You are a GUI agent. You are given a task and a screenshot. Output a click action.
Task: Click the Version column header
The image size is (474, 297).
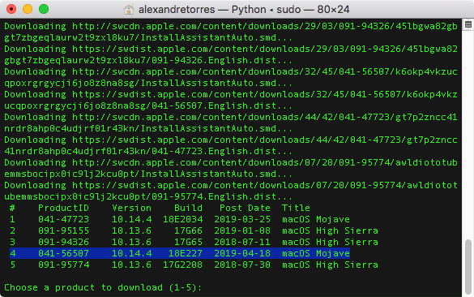tap(131, 208)
